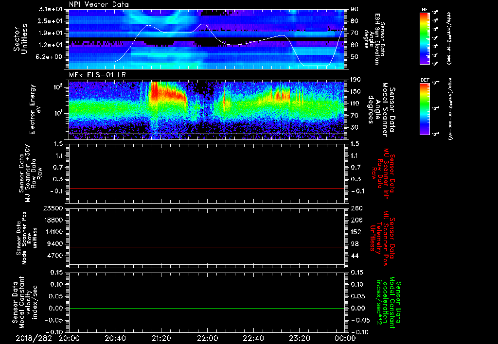498x344 pixels.
Task: Select the 'cnts/(cm**2-sr-sec)' units label
Action: coord(449,38)
